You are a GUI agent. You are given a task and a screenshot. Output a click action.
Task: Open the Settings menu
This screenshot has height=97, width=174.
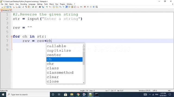[40, 4]
